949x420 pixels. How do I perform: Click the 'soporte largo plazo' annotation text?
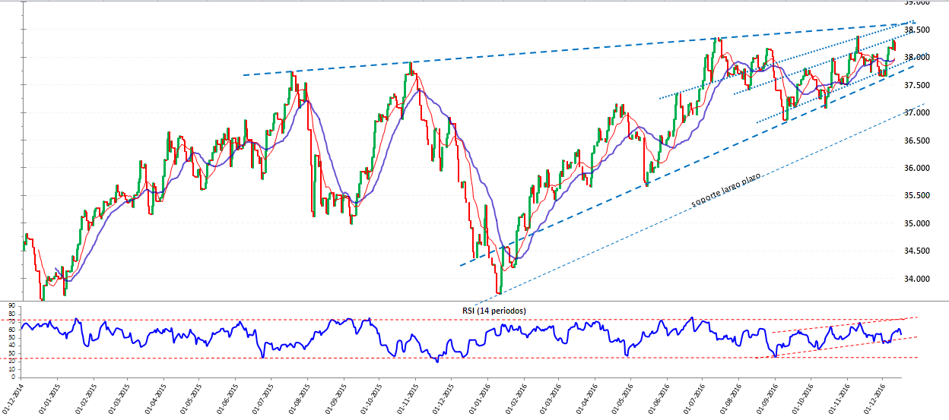tap(726, 188)
